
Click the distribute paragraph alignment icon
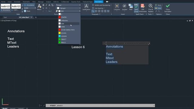108,11
